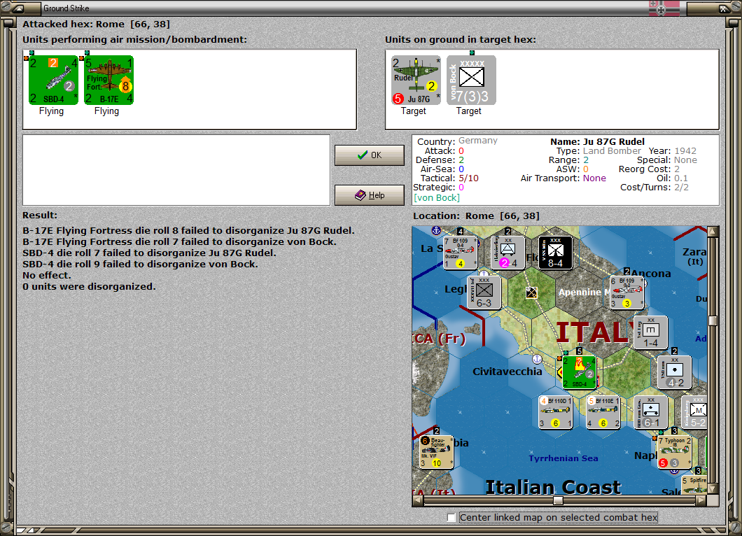Click the map's horizontal scrollbar right arrow
742x536 pixels.
point(701,500)
